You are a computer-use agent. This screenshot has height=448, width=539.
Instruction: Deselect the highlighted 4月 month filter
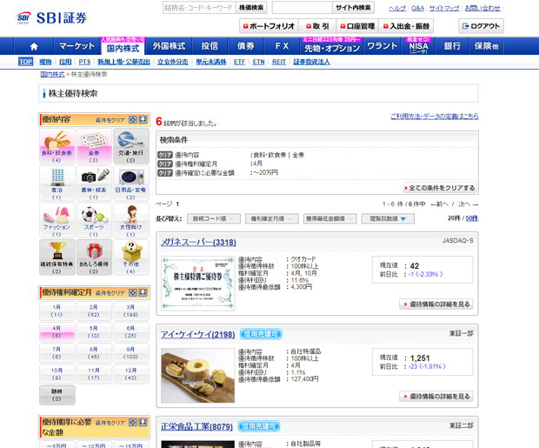click(x=57, y=331)
